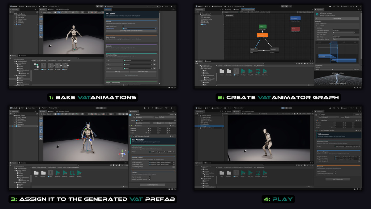
Task: Toggle Ninja active checkbox in step 3 Inspector
Action: 134,115
